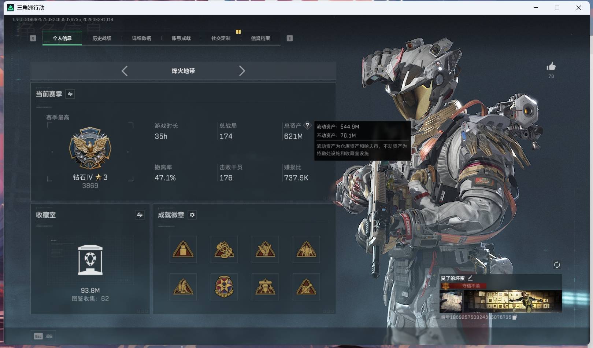Switch to next mode with right arrow

(x=242, y=71)
